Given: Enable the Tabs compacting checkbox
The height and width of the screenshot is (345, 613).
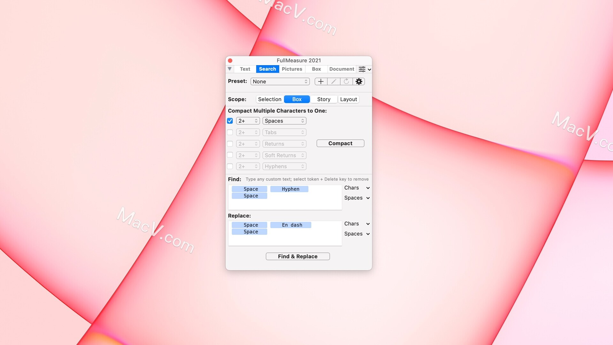Looking at the screenshot, I should [x=230, y=132].
